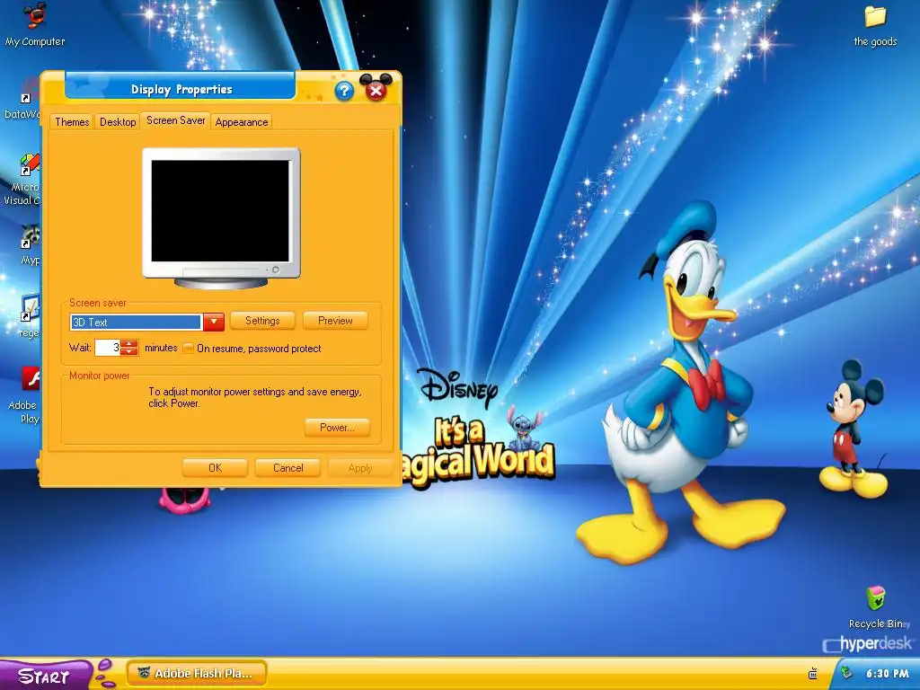
Task: Click the raccoon desktop shortcut icon
Action: (x=31, y=236)
